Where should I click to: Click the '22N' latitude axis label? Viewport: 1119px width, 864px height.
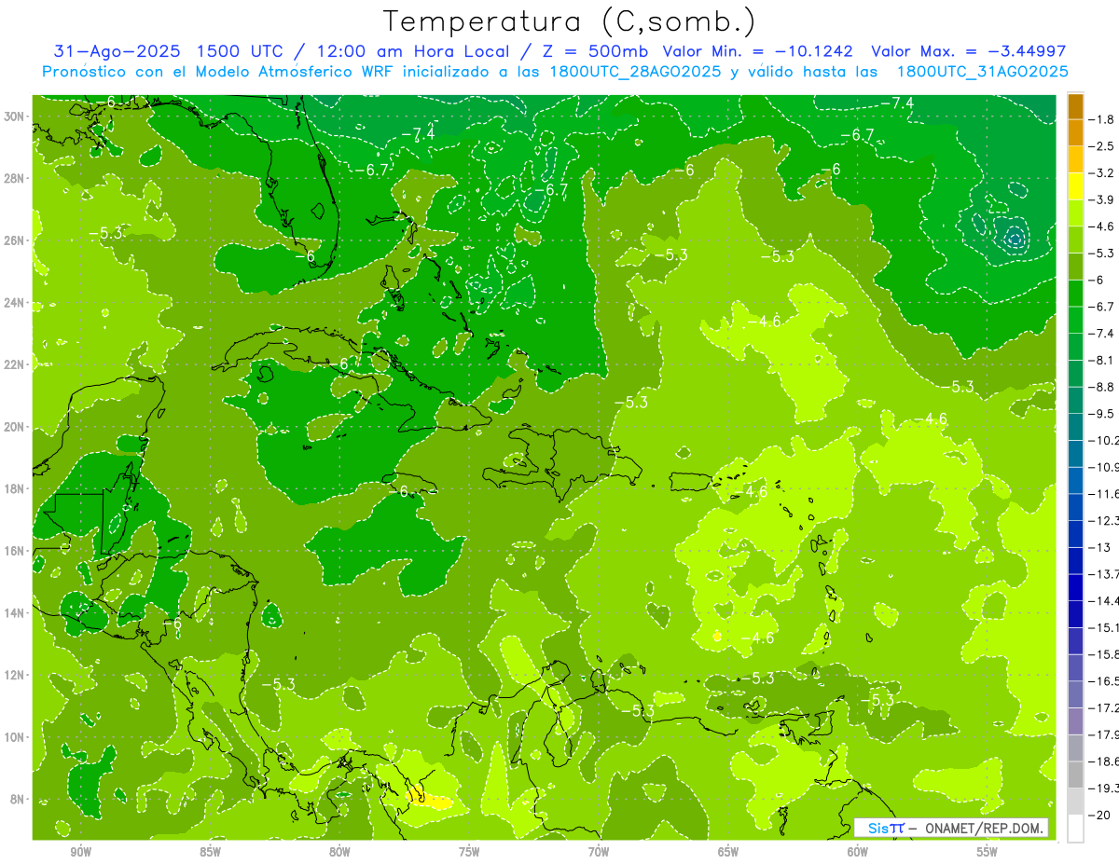[x=15, y=364]
